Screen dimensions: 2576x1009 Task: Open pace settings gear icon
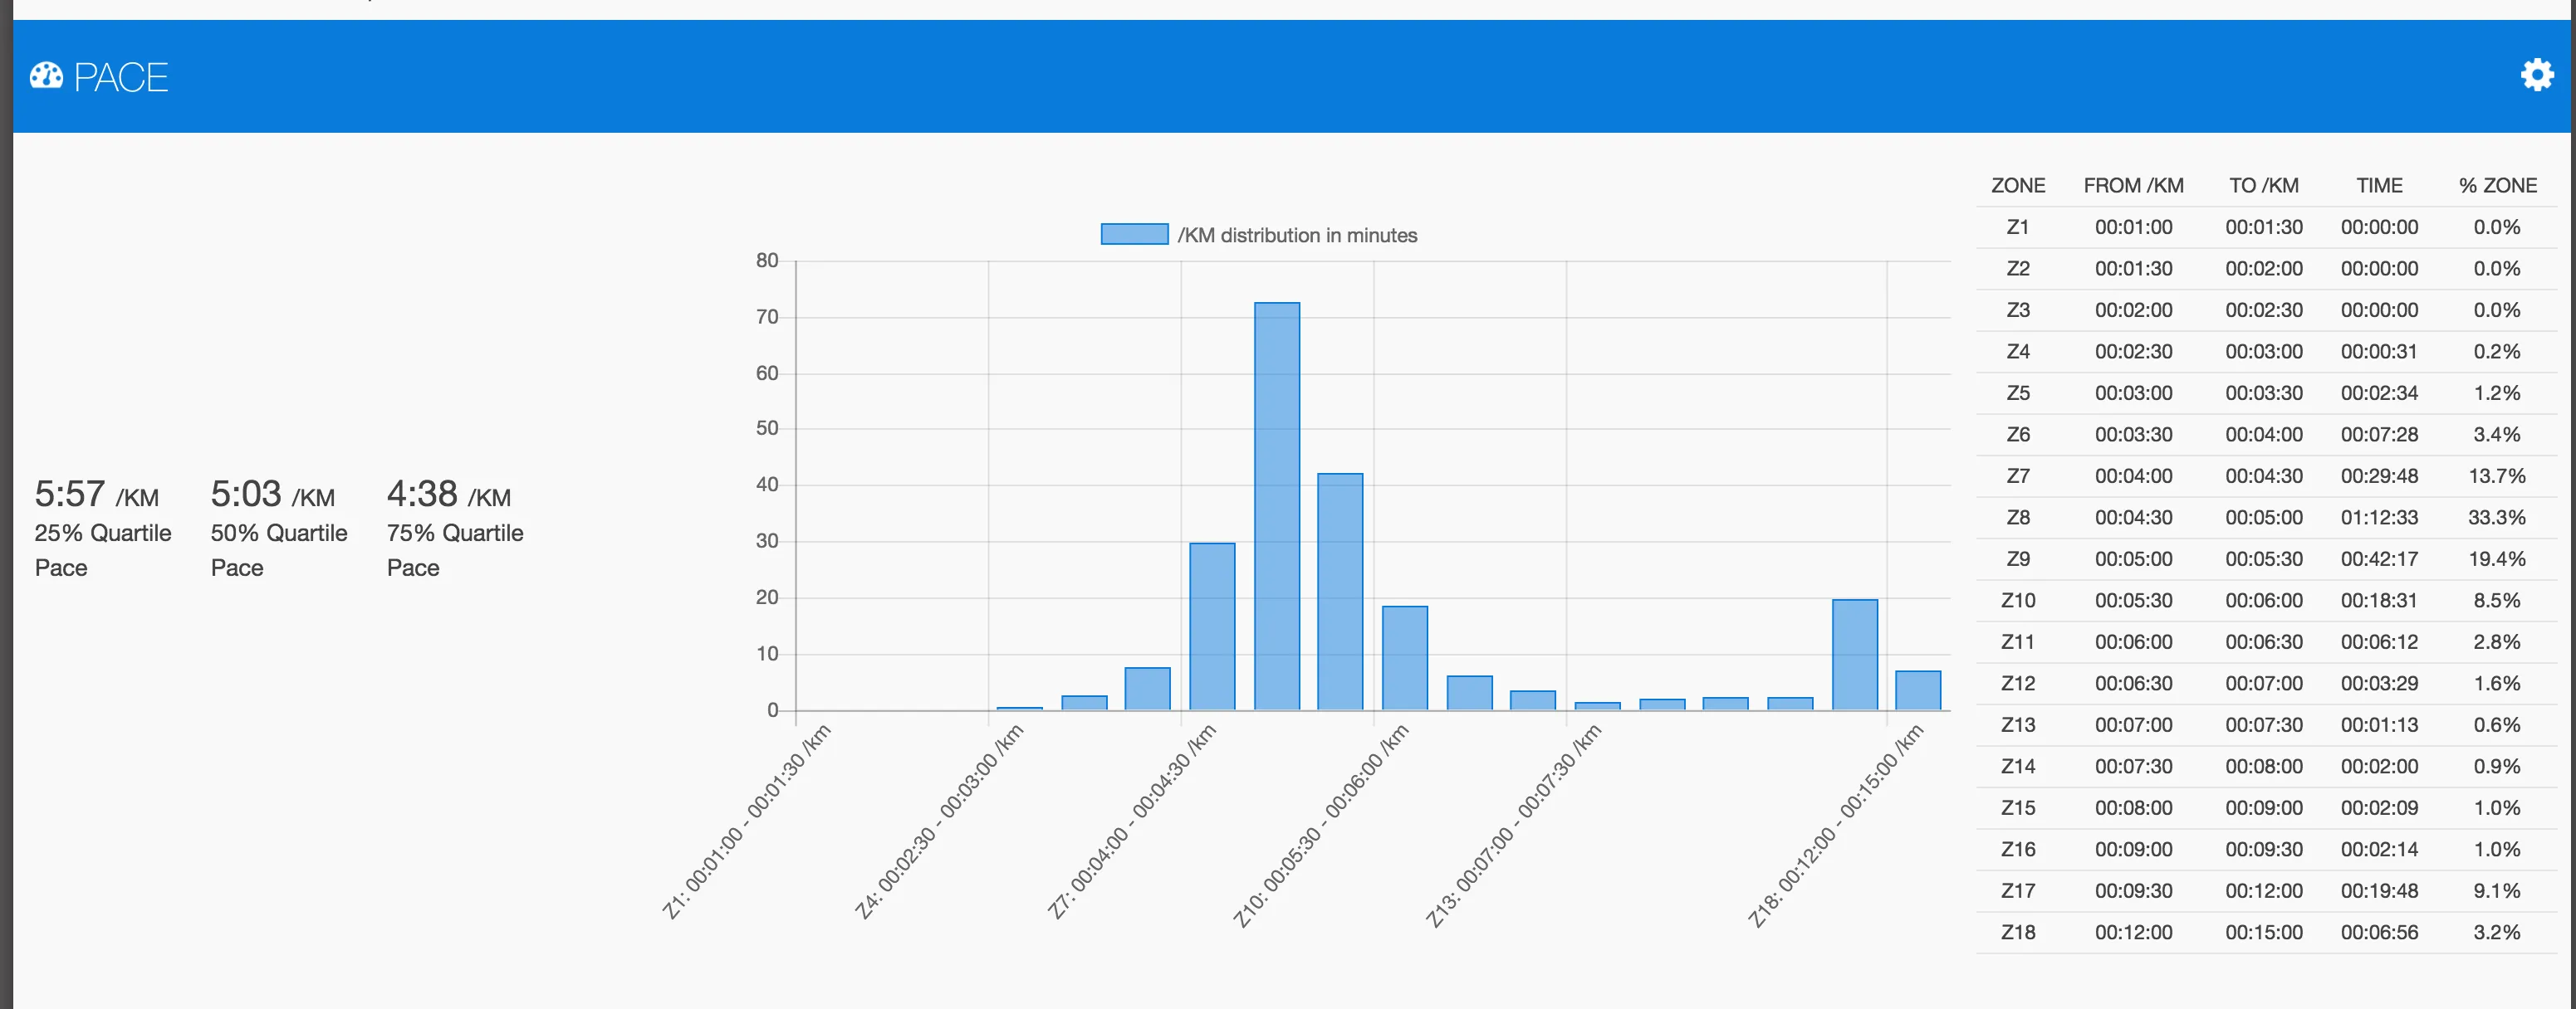tap(2536, 75)
